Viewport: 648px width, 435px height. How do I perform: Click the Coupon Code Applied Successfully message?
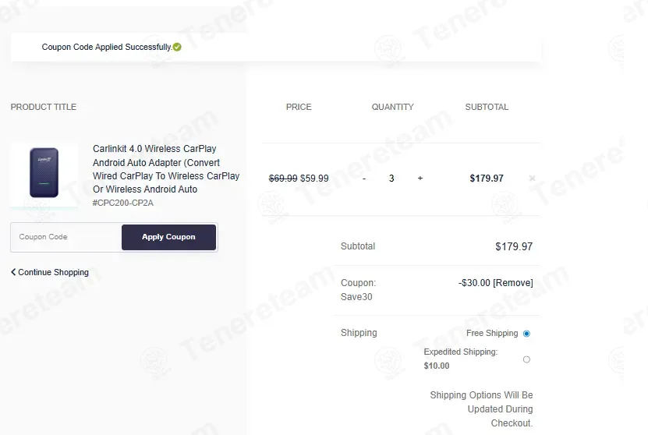(107, 47)
